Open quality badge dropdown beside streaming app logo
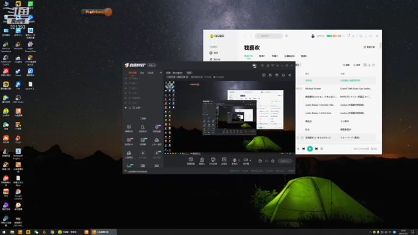 point(152,65)
